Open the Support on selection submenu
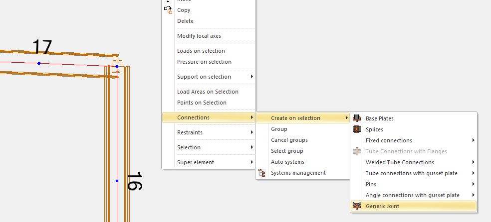This screenshot has width=491, height=222. coord(204,77)
